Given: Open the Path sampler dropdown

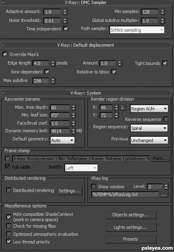Looking at the screenshot, I should 137,30.
